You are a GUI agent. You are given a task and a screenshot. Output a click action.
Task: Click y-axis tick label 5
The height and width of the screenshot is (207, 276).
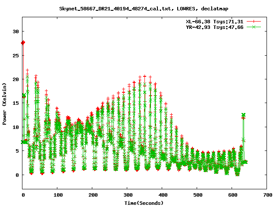point(17,151)
